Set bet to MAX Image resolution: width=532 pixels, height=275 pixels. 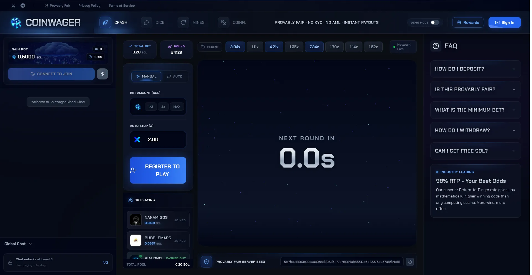point(177,107)
